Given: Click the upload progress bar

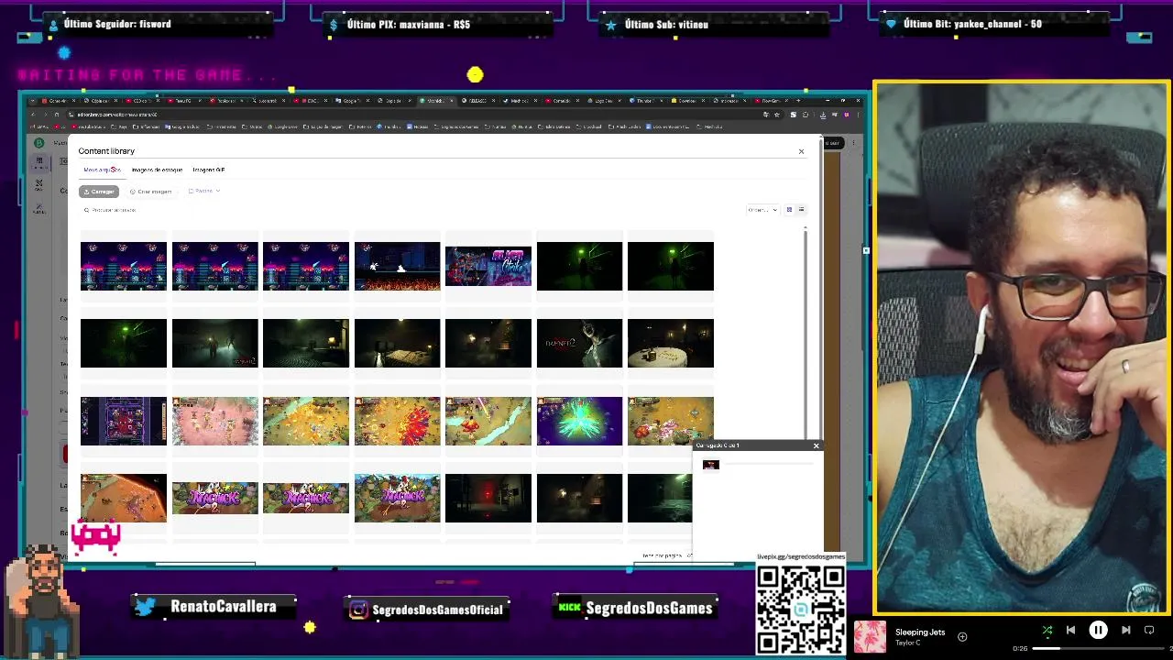Looking at the screenshot, I should click(x=768, y=465).
